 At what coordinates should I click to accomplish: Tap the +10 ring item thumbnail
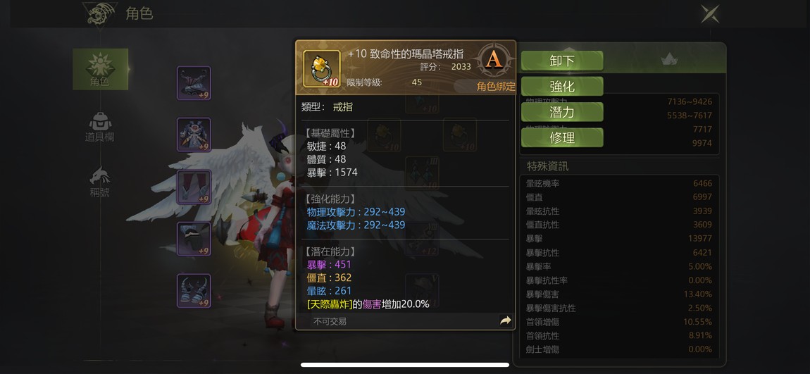tap(321, 69)
